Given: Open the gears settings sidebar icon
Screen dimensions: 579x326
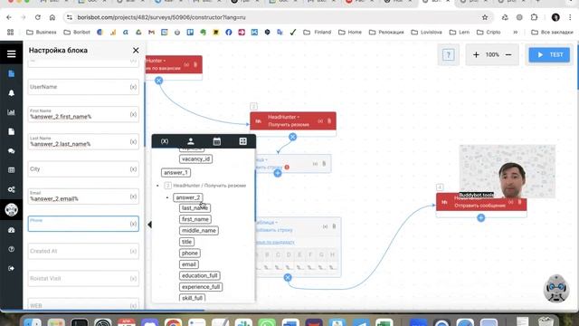Looking at the screenshot, I should [x=11, y=189].
